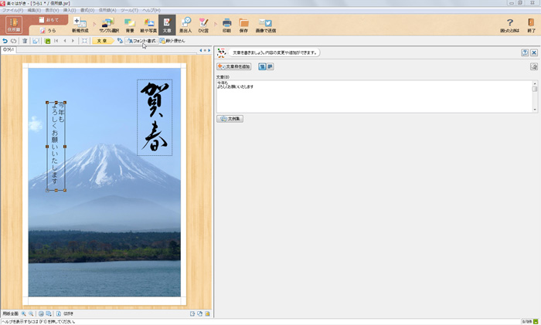The image size is (541, 325).
Task: Click the フォント・書式 font format button
Action: 141,41
